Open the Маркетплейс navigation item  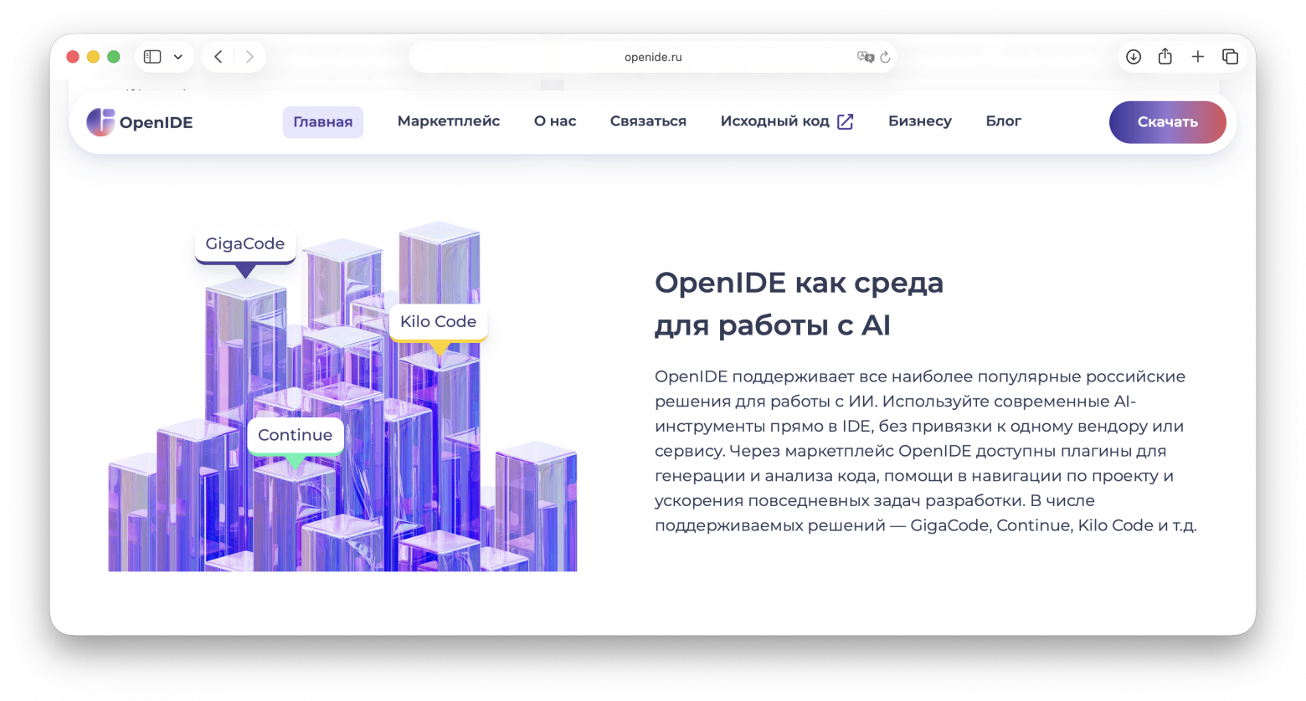(x=449, y=120)
